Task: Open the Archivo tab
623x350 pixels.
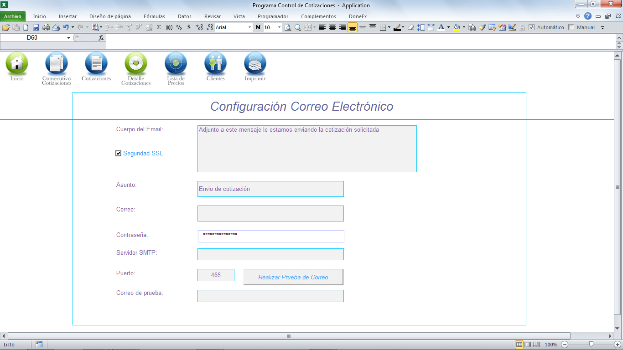Action: coord(13,16)
